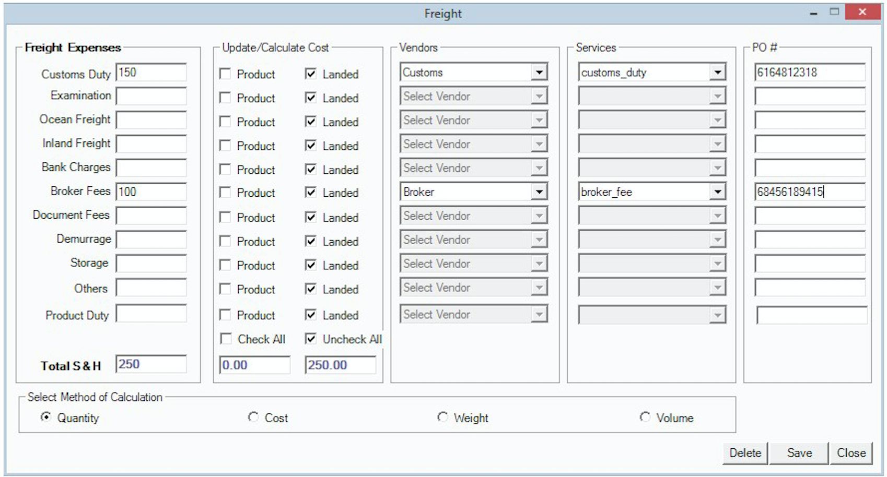887x477 pixels.
Task: Minimize the Freight window
Action: click(x=813, y=13)
